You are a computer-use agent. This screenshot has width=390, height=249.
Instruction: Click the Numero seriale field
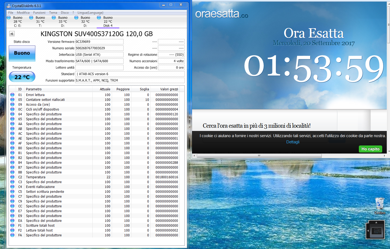coord(99,48)
